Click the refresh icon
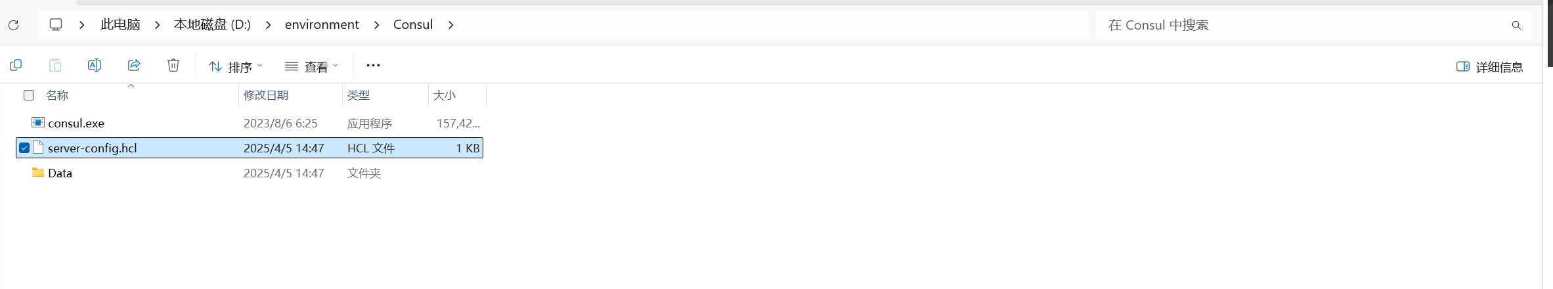 click(x=13, y=25)
